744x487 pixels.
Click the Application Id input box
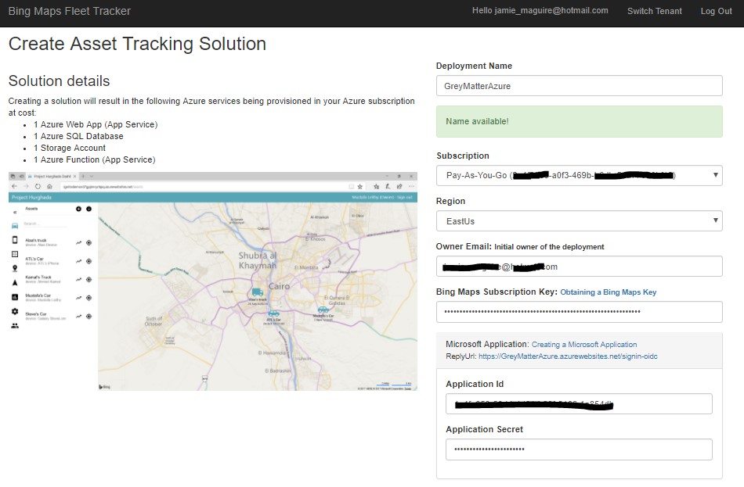[x=579, y=403]
